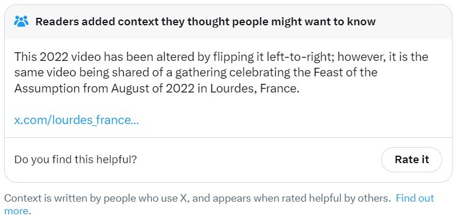Click the 'Do you find this helpful?' prompt
Image resolution: width=456 pixels, height=216 pixels.
point(75,159)
